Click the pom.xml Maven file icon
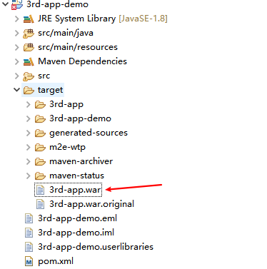Image resolution: width=267 pixels, height=269 pixels. (29, 261)
